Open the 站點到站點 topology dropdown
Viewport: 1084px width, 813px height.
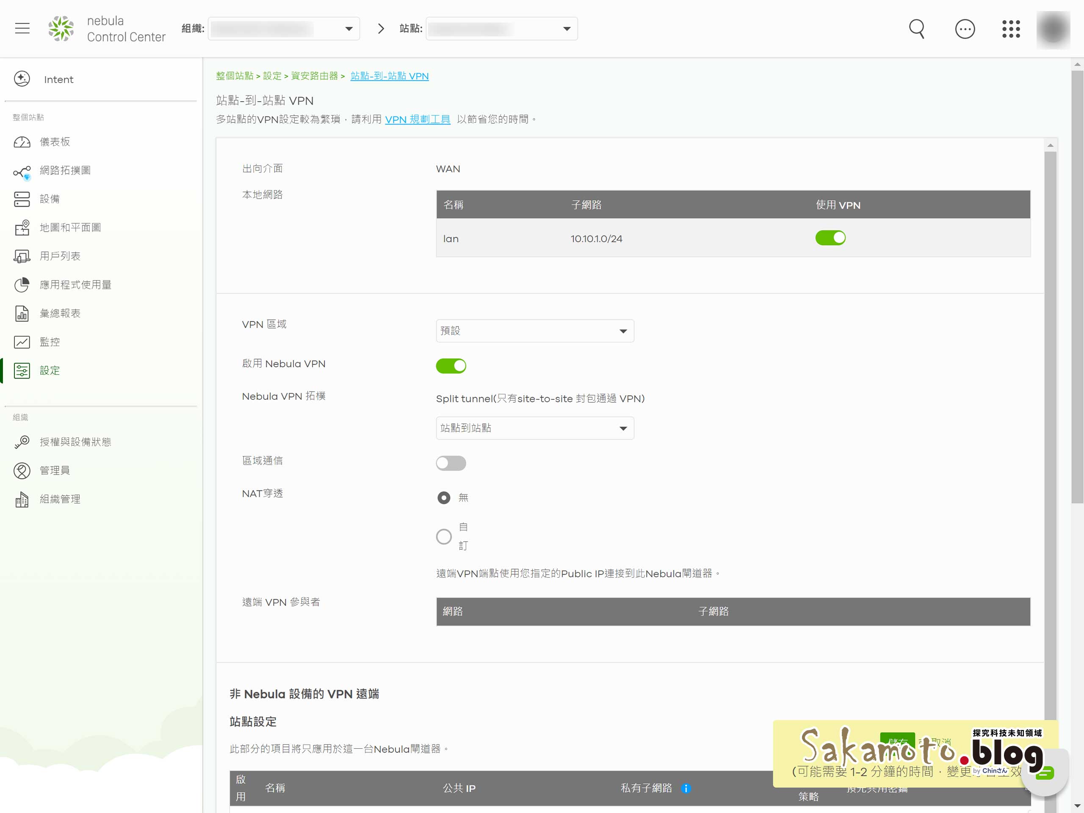pyautogui.click(x=535, y=429)
